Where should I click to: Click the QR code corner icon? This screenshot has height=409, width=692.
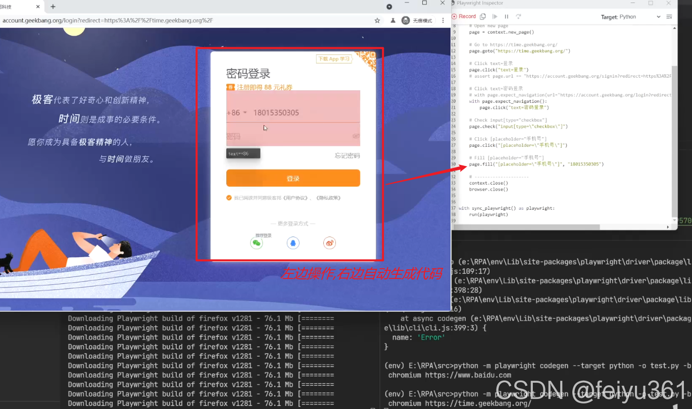(366, 62)
